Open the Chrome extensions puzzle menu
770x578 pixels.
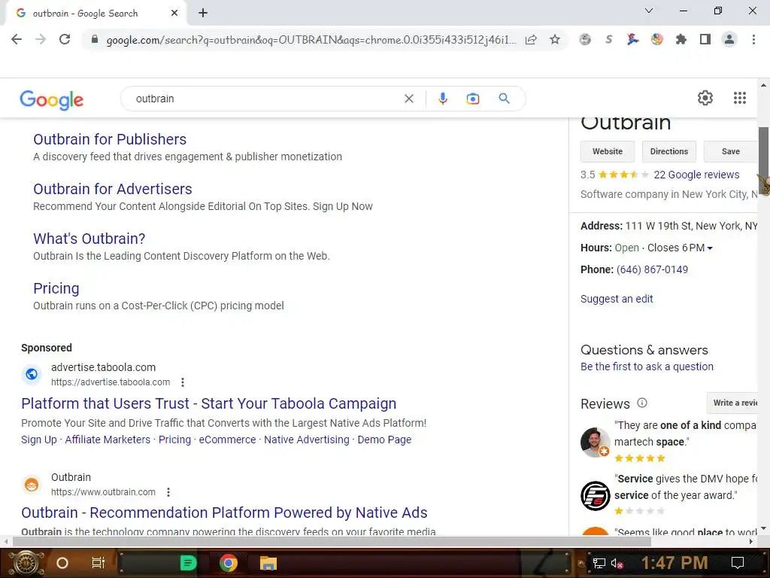[x=681, y=39]
